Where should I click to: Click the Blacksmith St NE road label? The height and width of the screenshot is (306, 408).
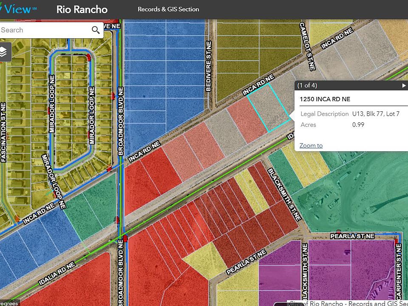(284, 194)
